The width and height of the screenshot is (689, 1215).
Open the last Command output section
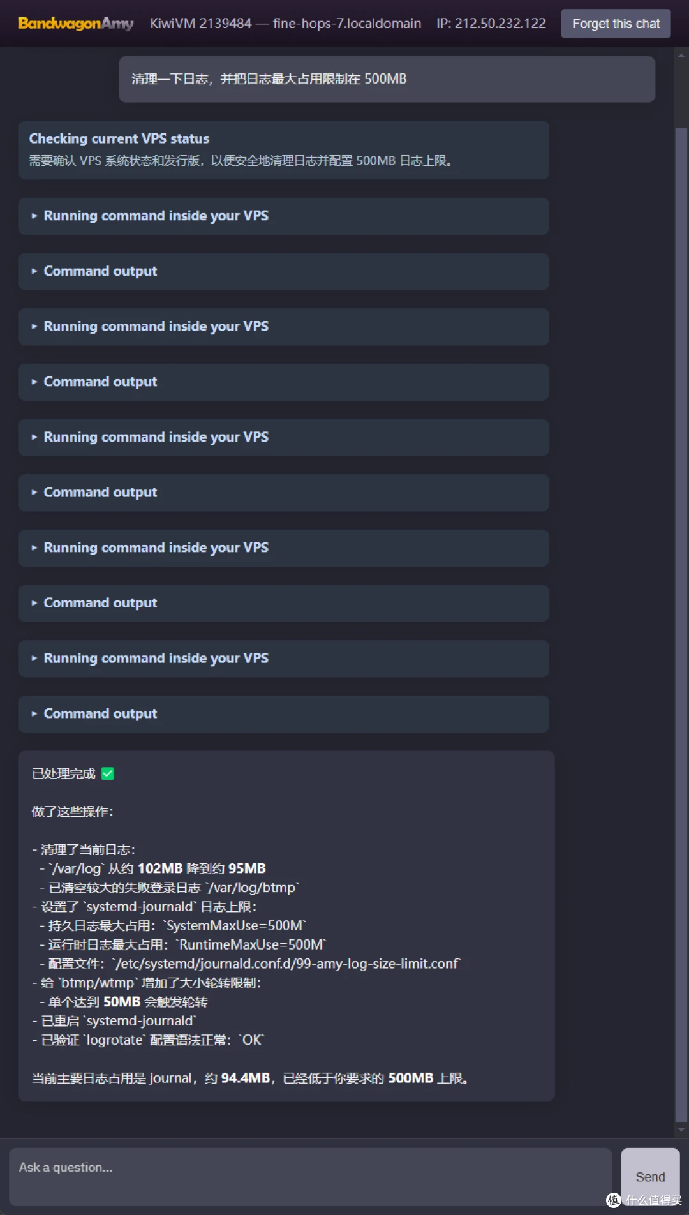tap(283, 713)
